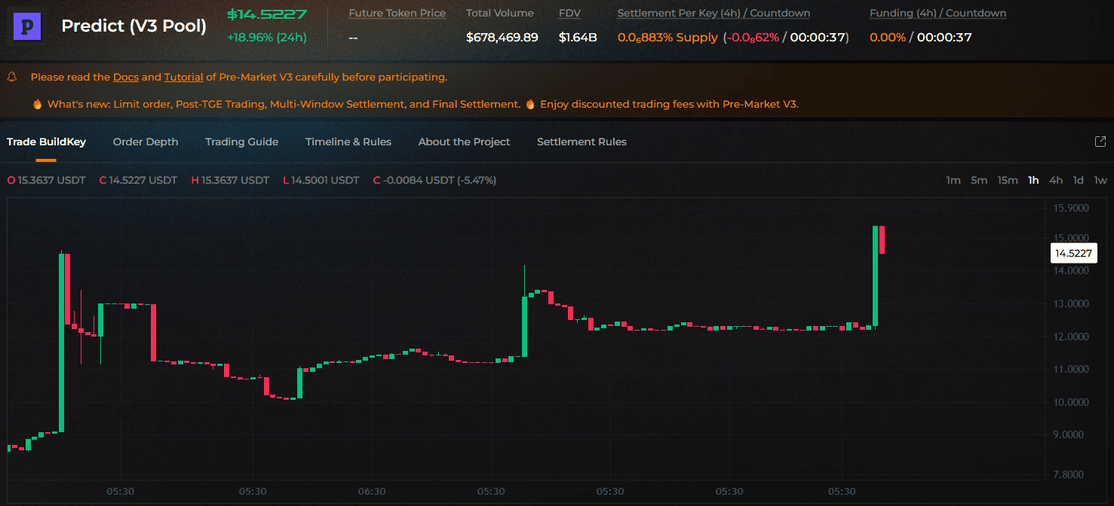Image resolution: width=1114 pixels, height=506 pixels.
Task: Click the 0.00% funding rate value
Action: tap(888, 37)
